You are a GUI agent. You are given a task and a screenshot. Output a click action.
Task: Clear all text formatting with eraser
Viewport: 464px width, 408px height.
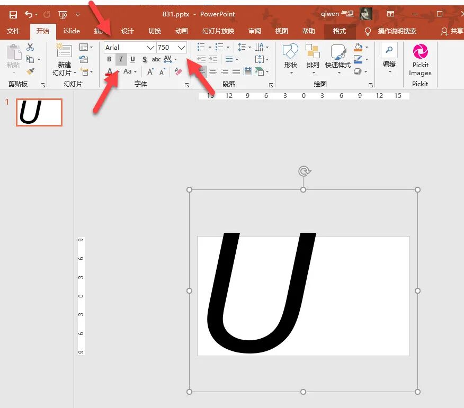[178, 71]
